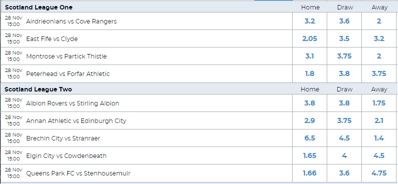The height and width of the screenshot is (184, 398).
Task: Open Albion Rovers vs Stirling Albion match
Action: (x=73, y=103)
